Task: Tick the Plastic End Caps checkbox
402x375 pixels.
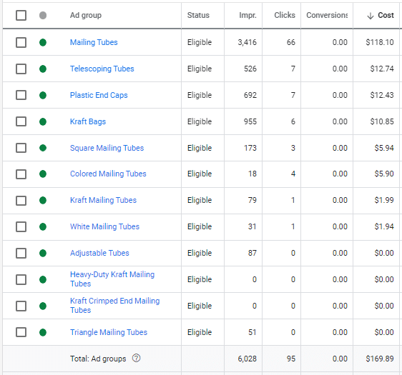Action: click(21, 95)
